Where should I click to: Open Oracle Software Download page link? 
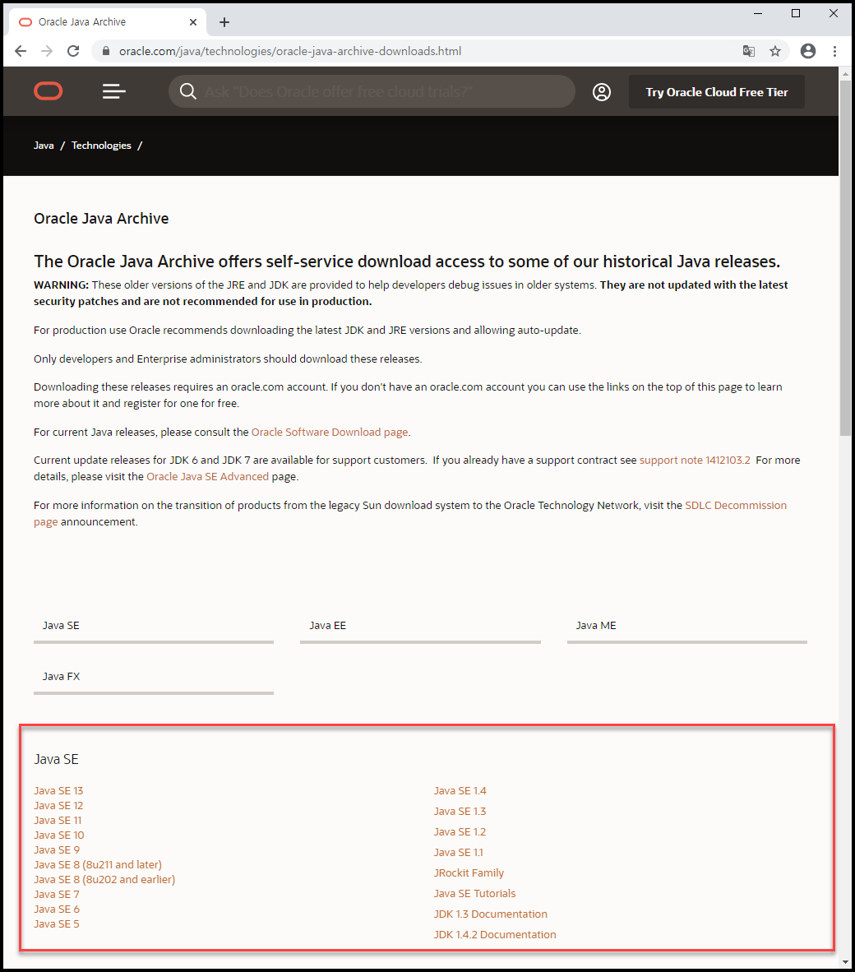(x=330, y=432)
